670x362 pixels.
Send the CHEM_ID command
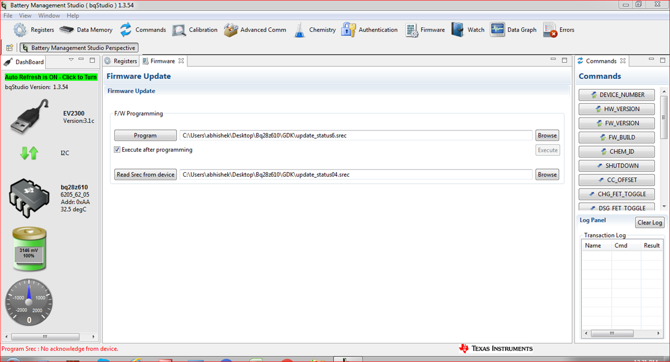(617, 151)
